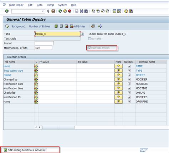Click the Maximum no. of hits field
This screenshot has height=153, width=169.
tap(43, 48)
